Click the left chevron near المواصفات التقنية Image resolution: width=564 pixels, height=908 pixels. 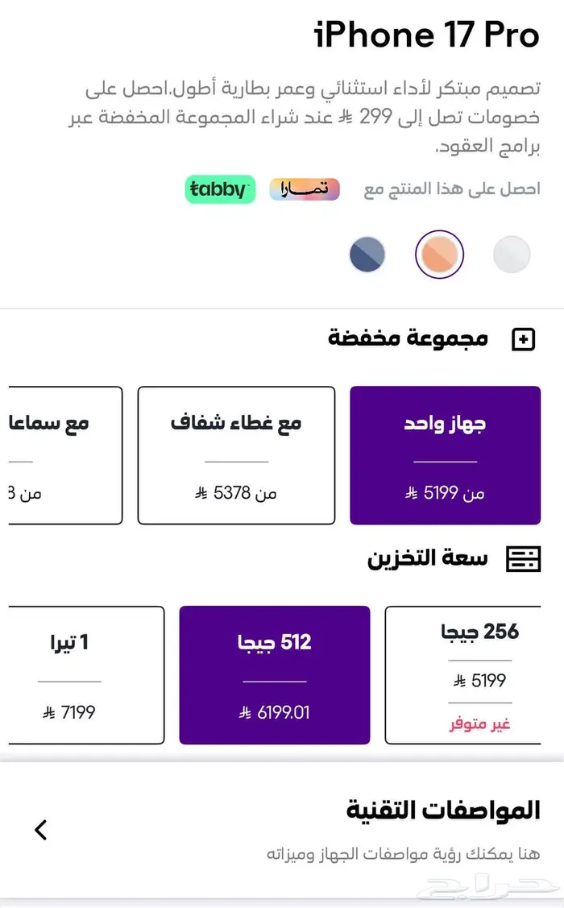pos(40,830)
